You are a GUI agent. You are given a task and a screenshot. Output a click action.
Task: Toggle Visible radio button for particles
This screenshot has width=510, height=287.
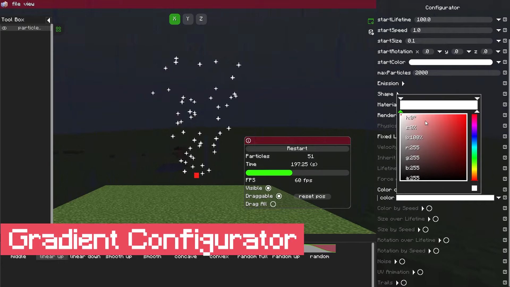click(268, 188)
